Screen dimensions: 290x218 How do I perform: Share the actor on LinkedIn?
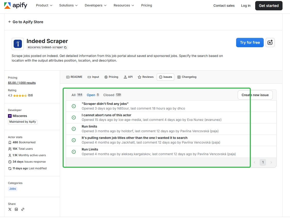[16, 209]
